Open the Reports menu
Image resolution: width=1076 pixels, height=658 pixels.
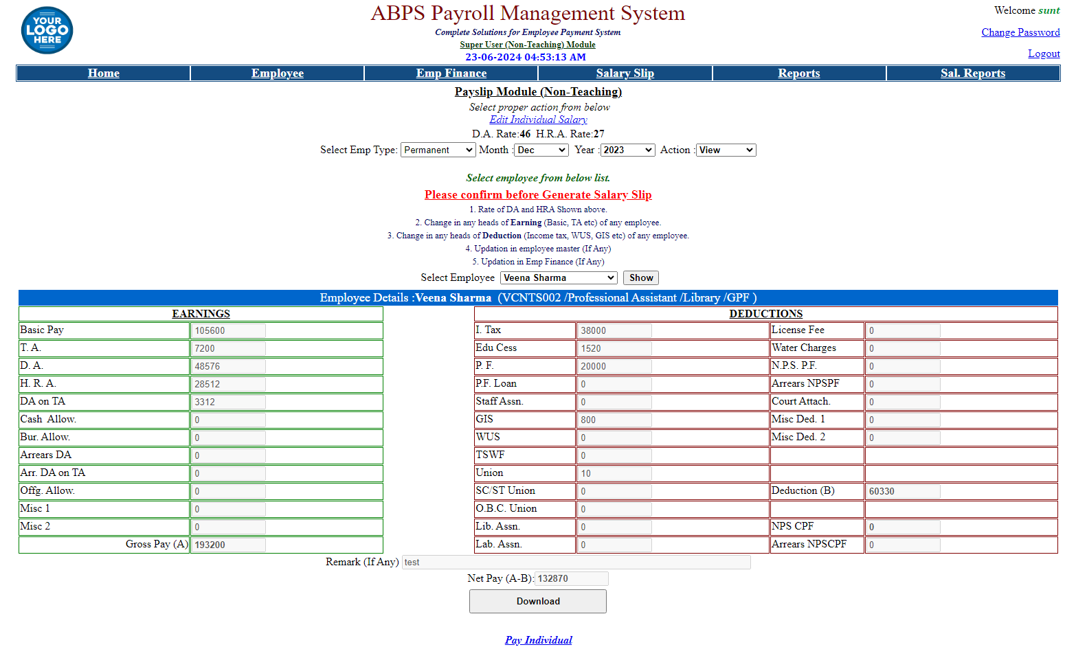[x=799, y=73]
